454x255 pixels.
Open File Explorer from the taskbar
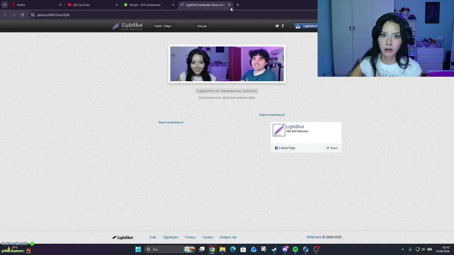pyautogui.click(x=222, y=249)
